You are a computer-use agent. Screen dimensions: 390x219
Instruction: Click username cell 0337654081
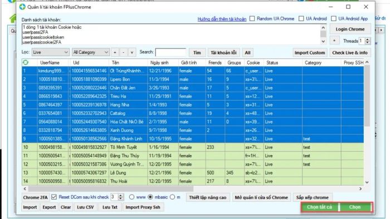(x=53, y=113)
